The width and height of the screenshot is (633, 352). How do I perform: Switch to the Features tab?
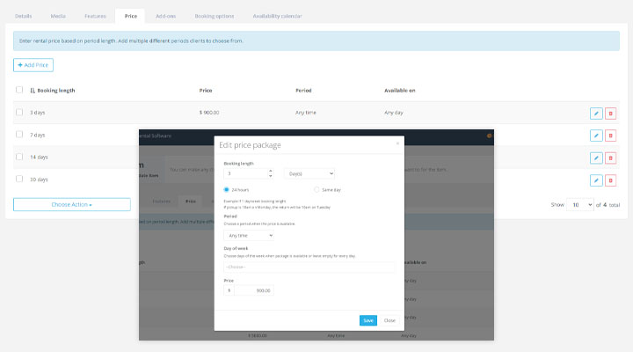[x=95, y=16]
